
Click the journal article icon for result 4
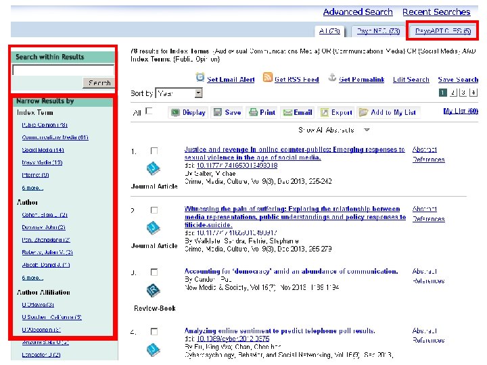click(x=153, y=350)
